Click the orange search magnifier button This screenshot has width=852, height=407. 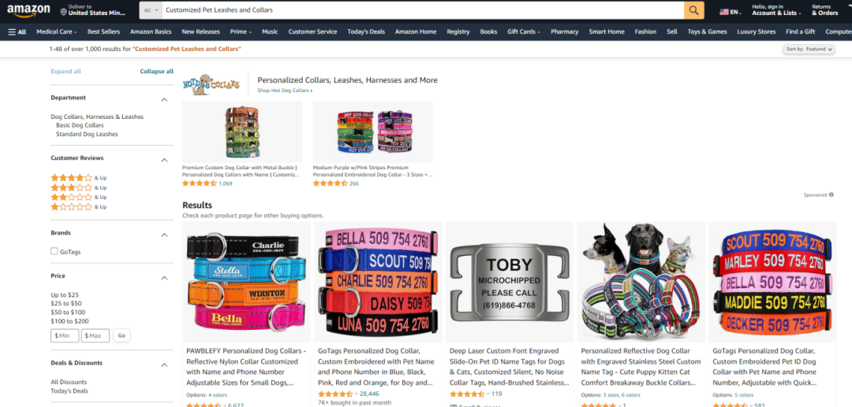pyautogui.click(x=694, y=10)
